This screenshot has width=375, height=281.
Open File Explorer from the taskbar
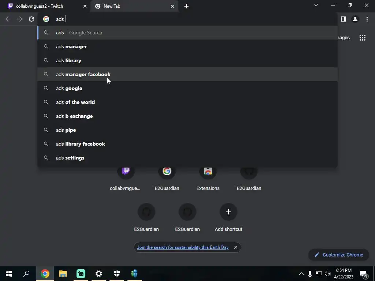click(x=63, y=274)
